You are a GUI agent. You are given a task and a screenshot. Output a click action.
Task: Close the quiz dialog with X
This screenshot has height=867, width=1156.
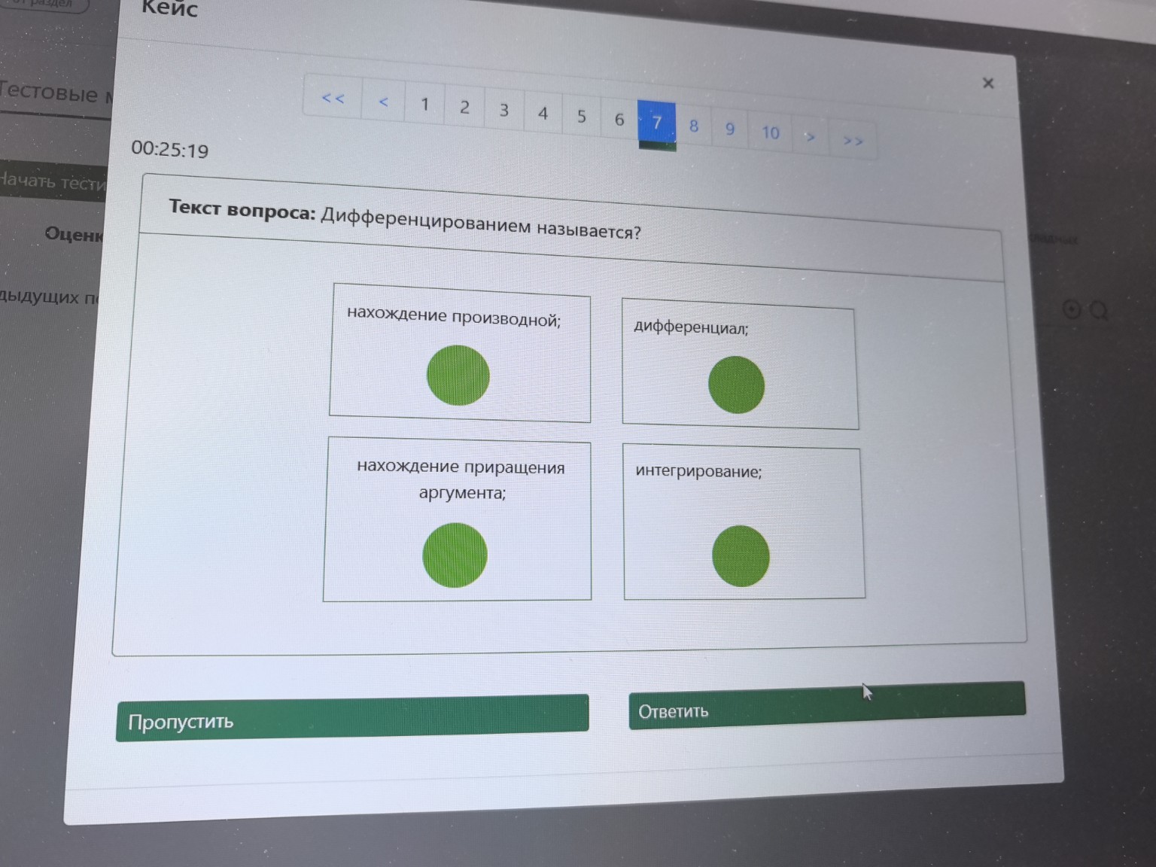[988, 83]
